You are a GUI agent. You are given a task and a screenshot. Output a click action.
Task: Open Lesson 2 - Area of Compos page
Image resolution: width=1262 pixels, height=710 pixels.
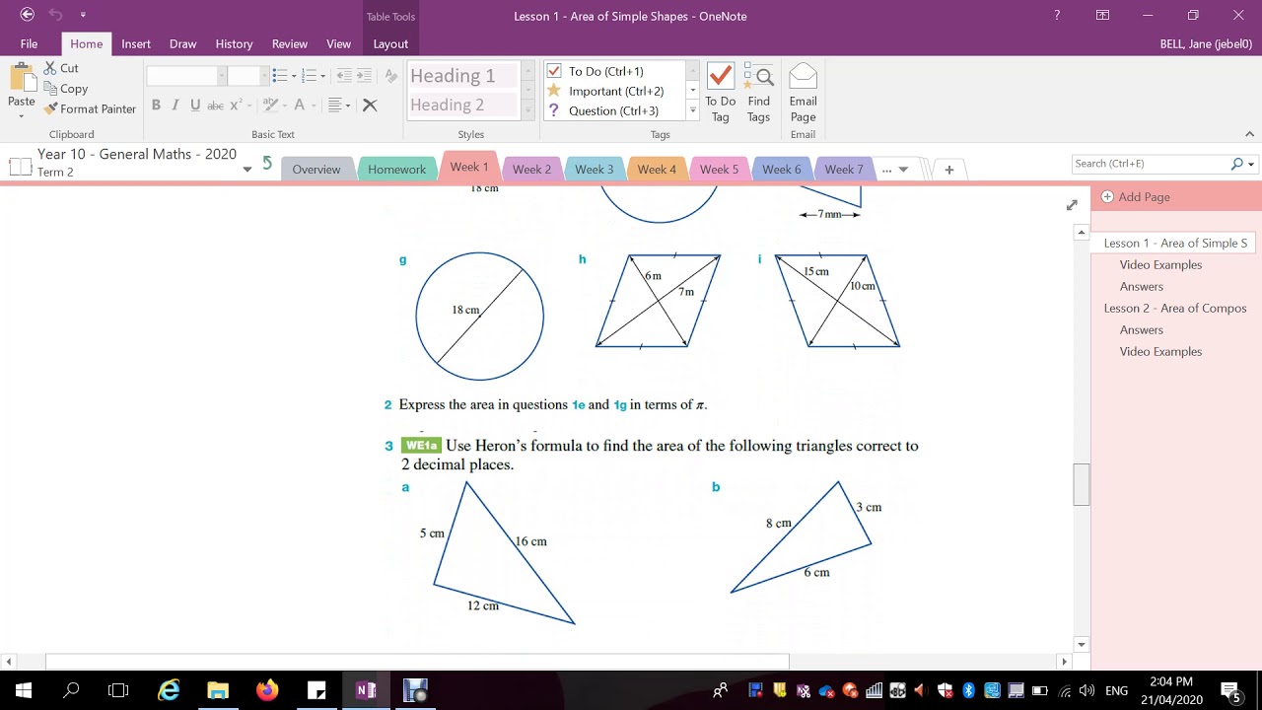pyautogui.click(x=1175, y=308)
